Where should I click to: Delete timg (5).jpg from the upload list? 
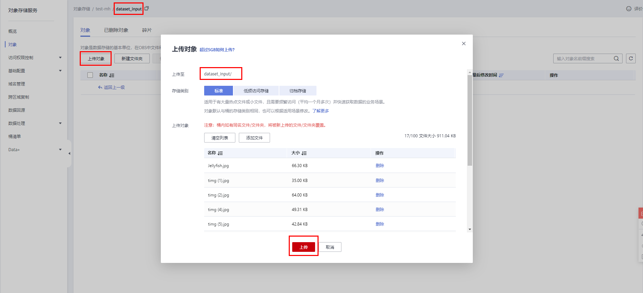380,224
